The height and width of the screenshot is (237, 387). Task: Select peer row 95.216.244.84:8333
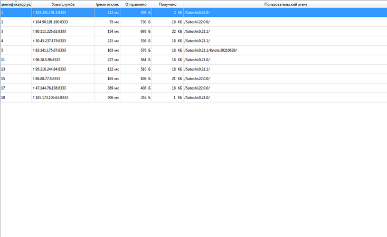click(x=51, y=70)
